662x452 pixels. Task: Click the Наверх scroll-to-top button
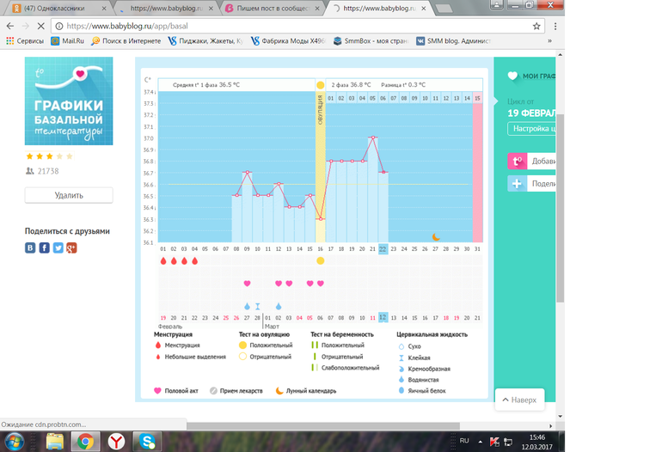[519, 400]
